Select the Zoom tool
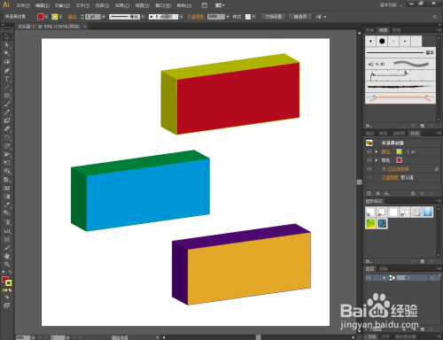 [x=7, y=264]
